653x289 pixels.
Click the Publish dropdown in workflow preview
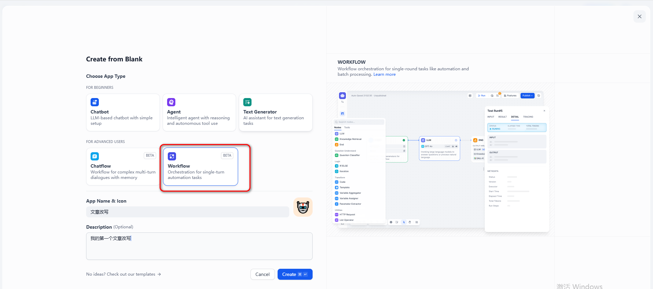pyautogui.click(x=527, y=96)
